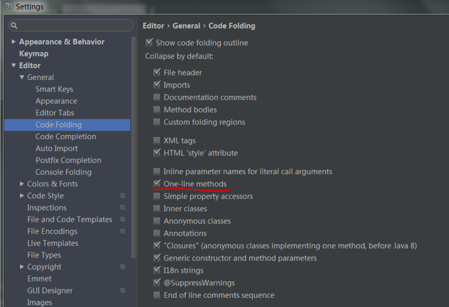Go to the Keymap settings
The height and width of the screenshot is (307, 449).
34,54
